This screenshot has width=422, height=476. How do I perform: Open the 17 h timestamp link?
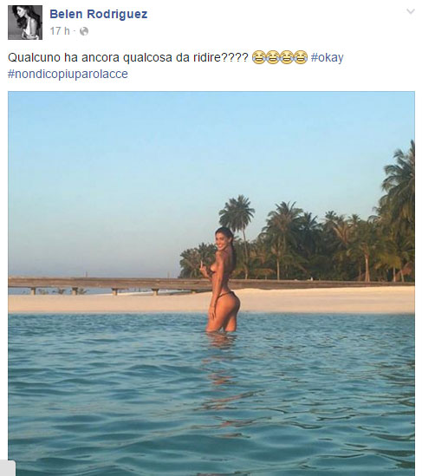(60, 31)
